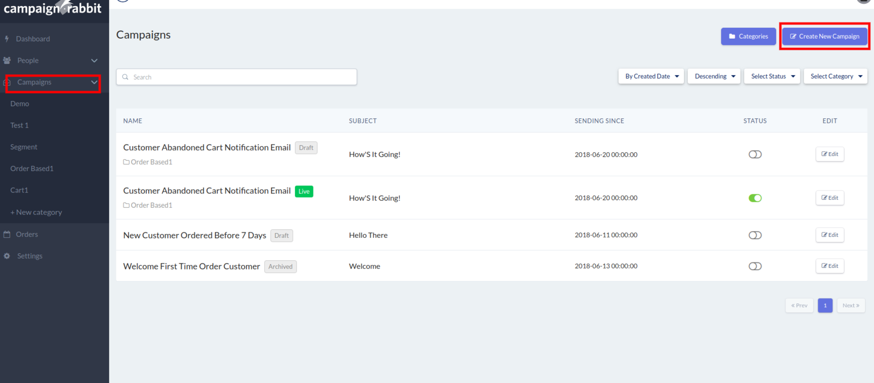Select page 1 in pagination
Viewport: 874px width, 383px height.
825,306
